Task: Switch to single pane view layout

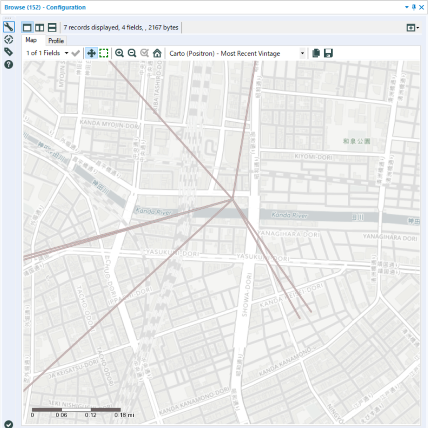Action: 27,28
